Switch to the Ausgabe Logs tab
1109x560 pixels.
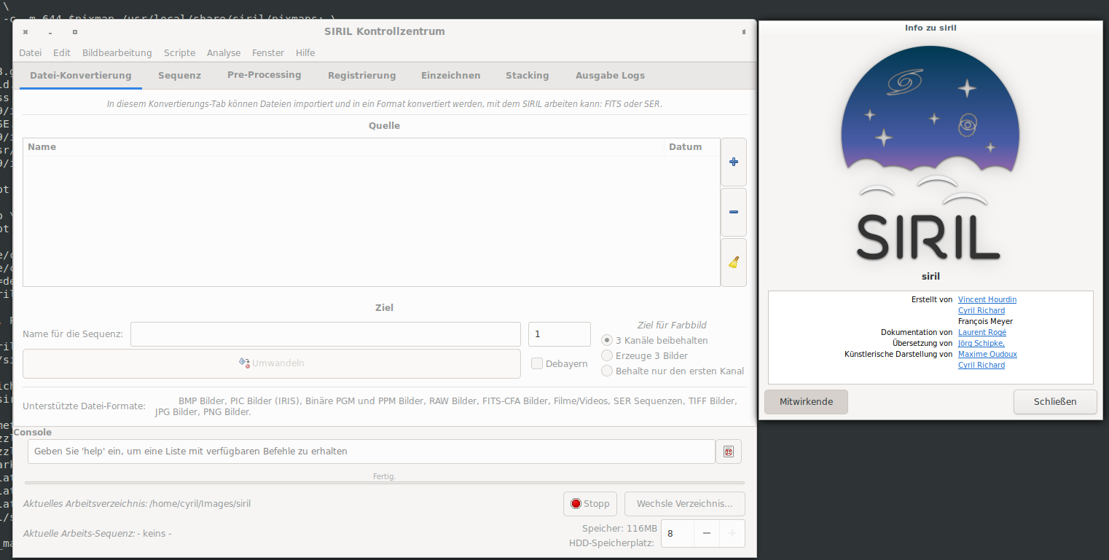(x=610, y=75)
